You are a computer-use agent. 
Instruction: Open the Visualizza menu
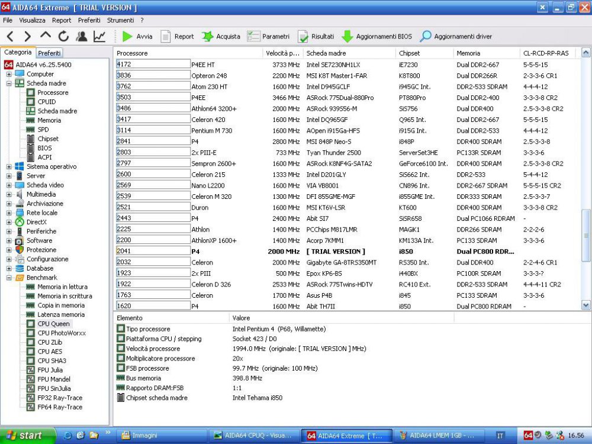(32, 20)
